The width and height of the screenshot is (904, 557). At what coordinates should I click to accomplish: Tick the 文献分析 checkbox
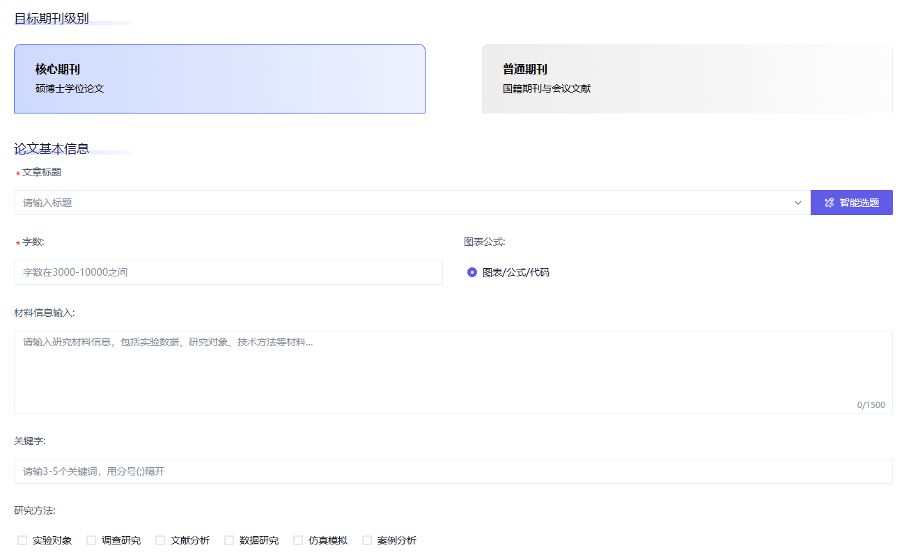(x=160, y=540)
